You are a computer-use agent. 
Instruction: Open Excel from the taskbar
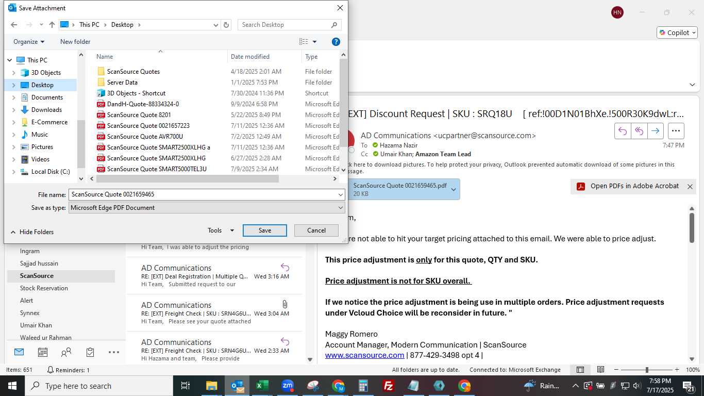click(x=262, y=386)
